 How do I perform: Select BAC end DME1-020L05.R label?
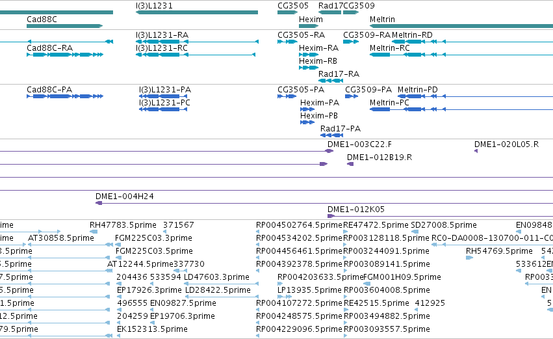click(x=506, y=144)
